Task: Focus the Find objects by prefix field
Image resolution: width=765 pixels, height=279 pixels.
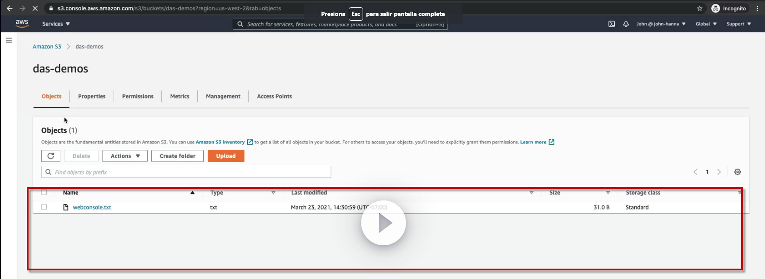Action: click(x=186, y=172)
